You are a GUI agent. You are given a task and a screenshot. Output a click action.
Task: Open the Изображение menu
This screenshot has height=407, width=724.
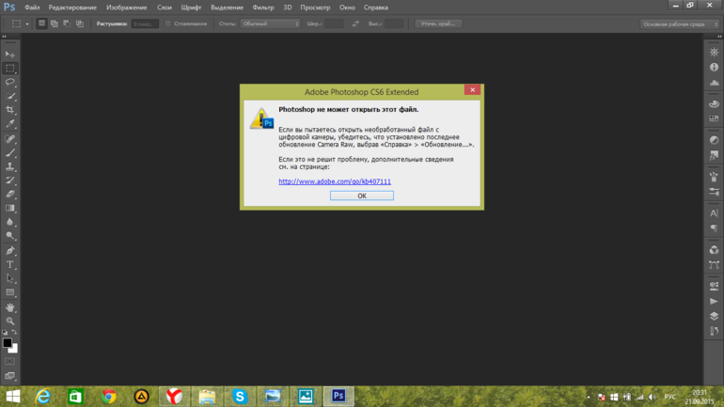pyautogui.click(x=126, y=7)
